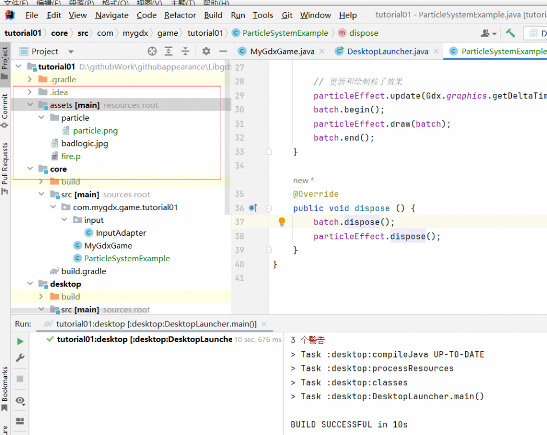The height and width of the screenshot is (435, 547).
Task: Click the Build project hammer icon
Action: (511, 33)
